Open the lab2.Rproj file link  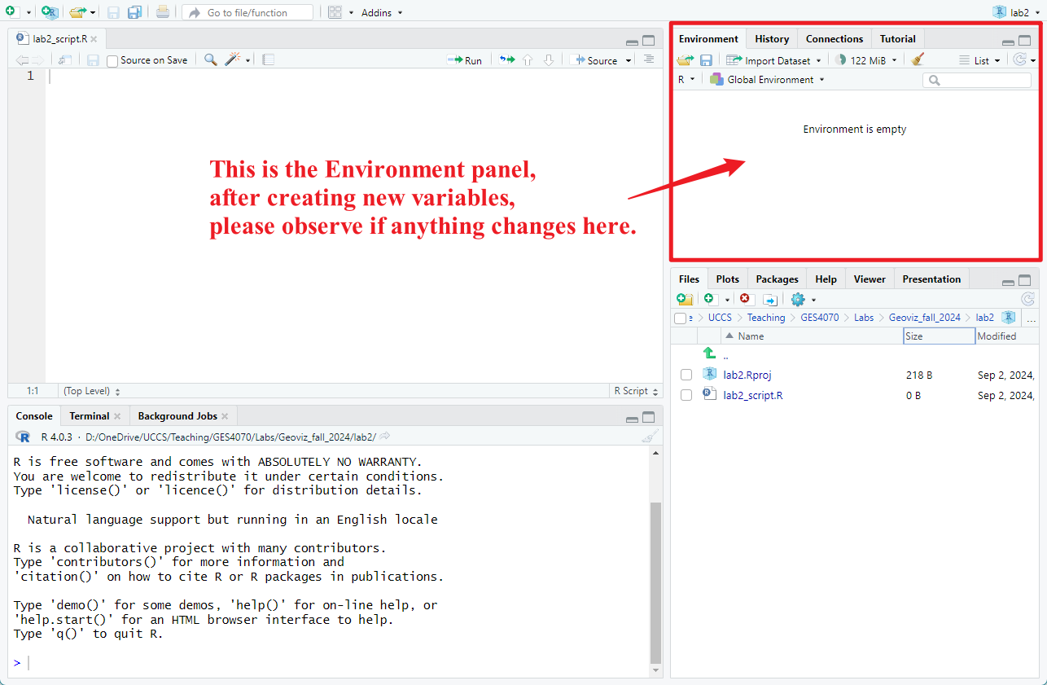click(x=747, y=375)
